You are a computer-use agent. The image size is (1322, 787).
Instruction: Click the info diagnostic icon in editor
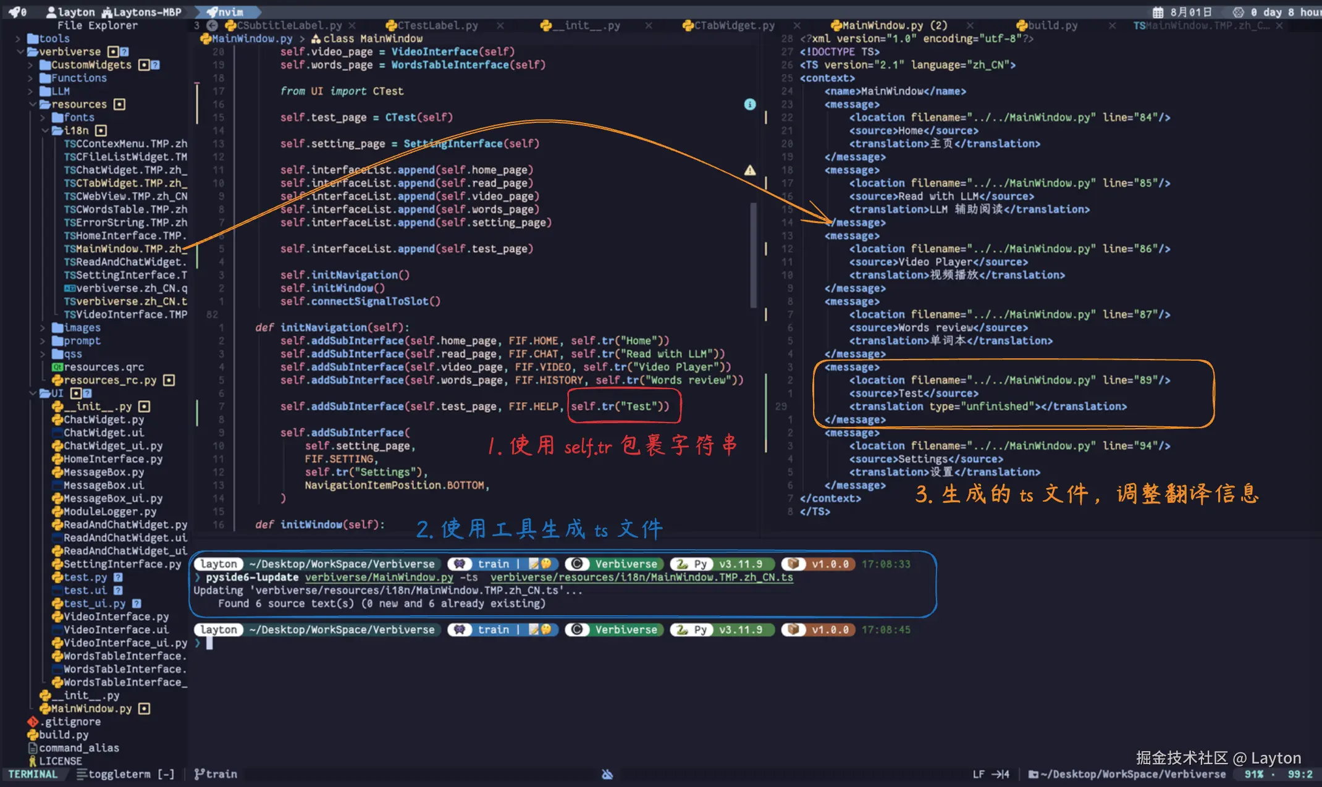point(749,104)
